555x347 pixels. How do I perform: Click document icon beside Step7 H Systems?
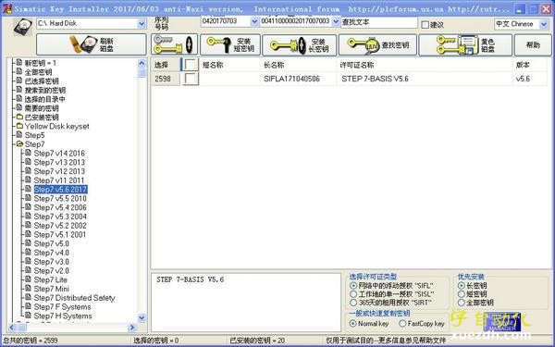pyautogui.click(x=28, y=316)
